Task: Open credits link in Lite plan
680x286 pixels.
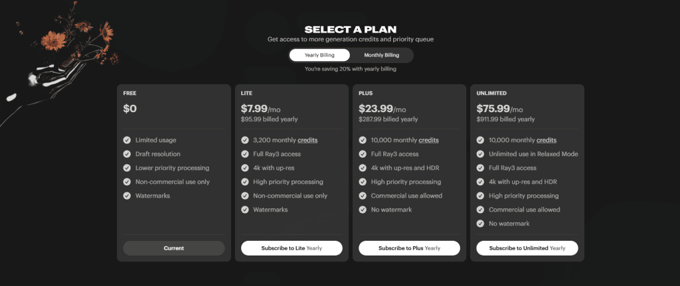Action: (x=307, y=140)
